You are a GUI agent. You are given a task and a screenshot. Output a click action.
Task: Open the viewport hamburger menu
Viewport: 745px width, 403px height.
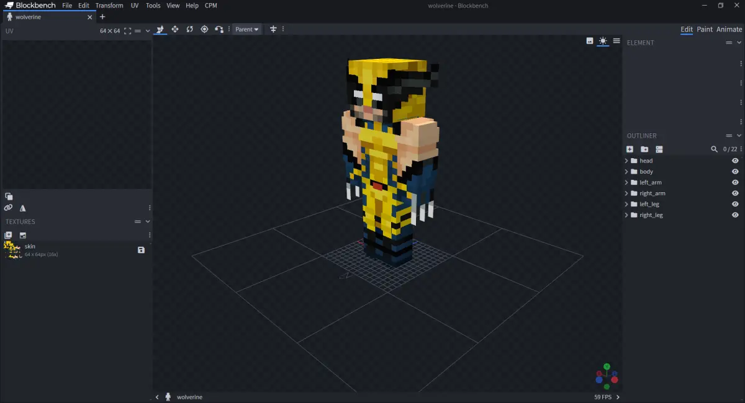[x=616, y=41]
